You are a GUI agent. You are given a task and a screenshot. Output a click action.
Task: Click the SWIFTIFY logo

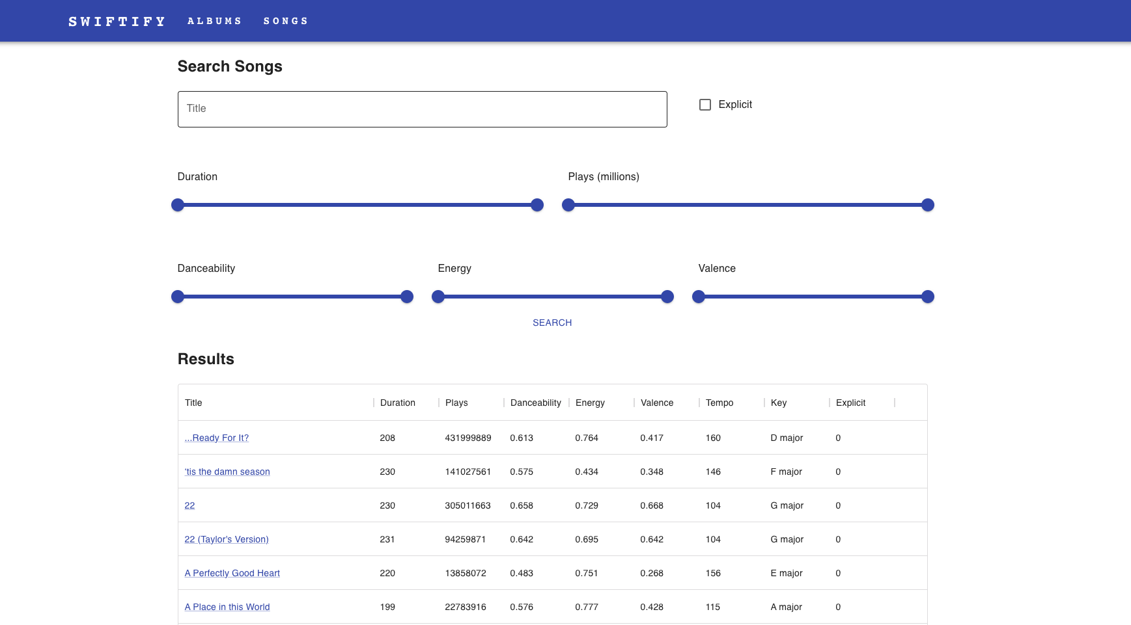click(x=117, y=20)
